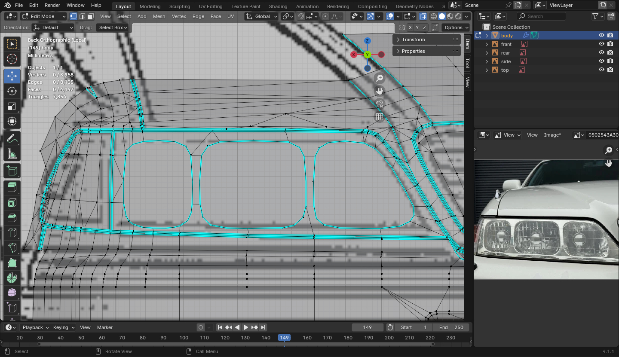Open the Marker menu in timeline
This screenshot has width=619, height=357.
coord(105,327)
